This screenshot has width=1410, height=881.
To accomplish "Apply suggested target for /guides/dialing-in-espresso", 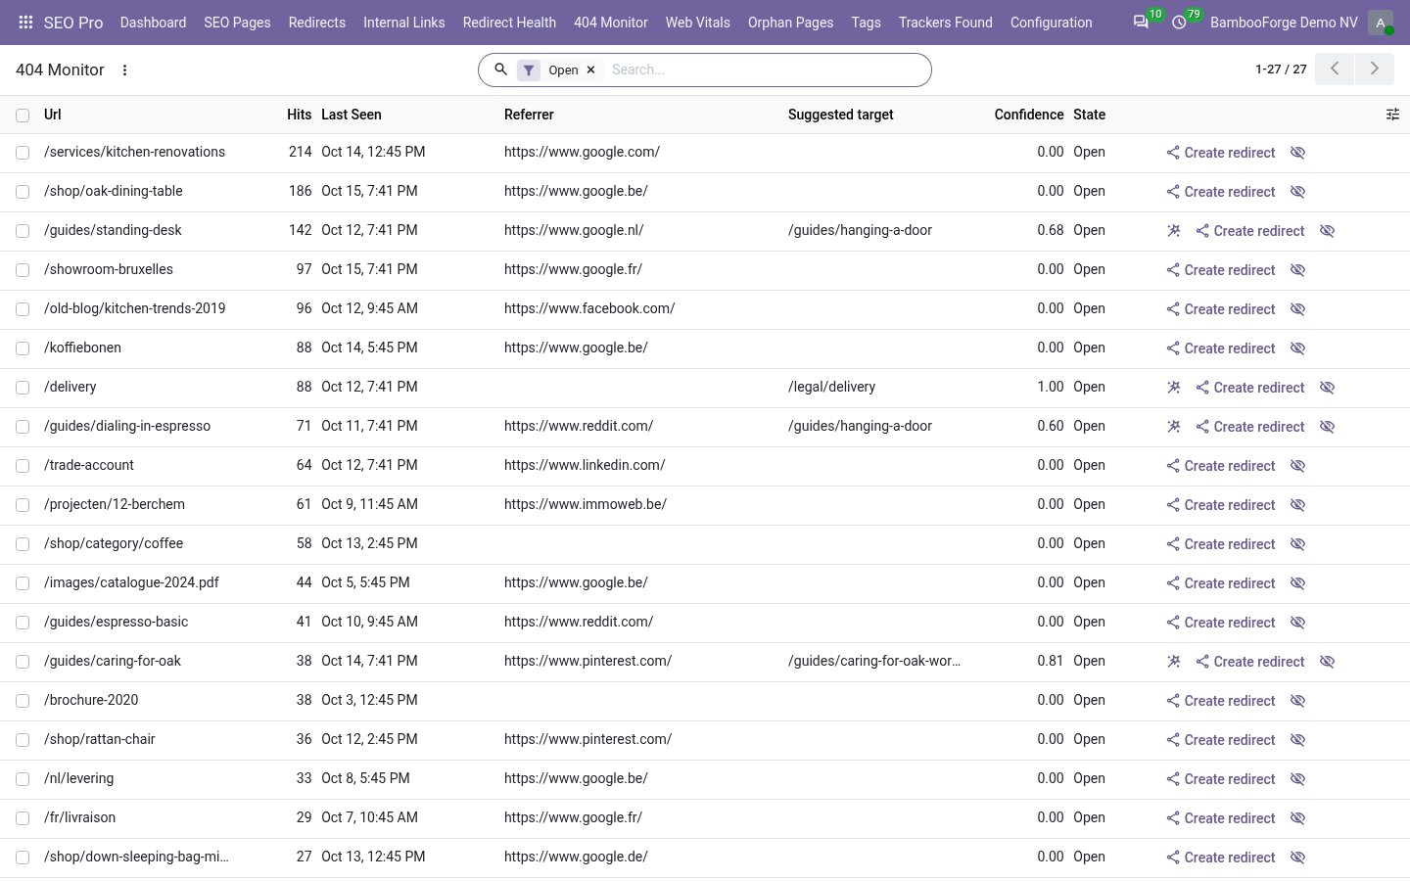I will (1173, 427).
